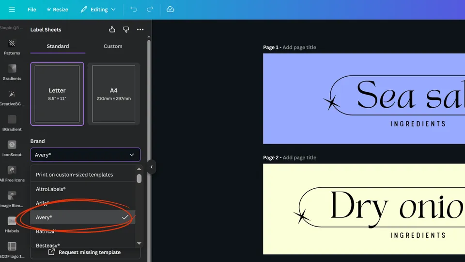The width and height of the screenshot is (465, 262).
Task: Give Label Sheets a thumbs down
Action: click(126, 30)
